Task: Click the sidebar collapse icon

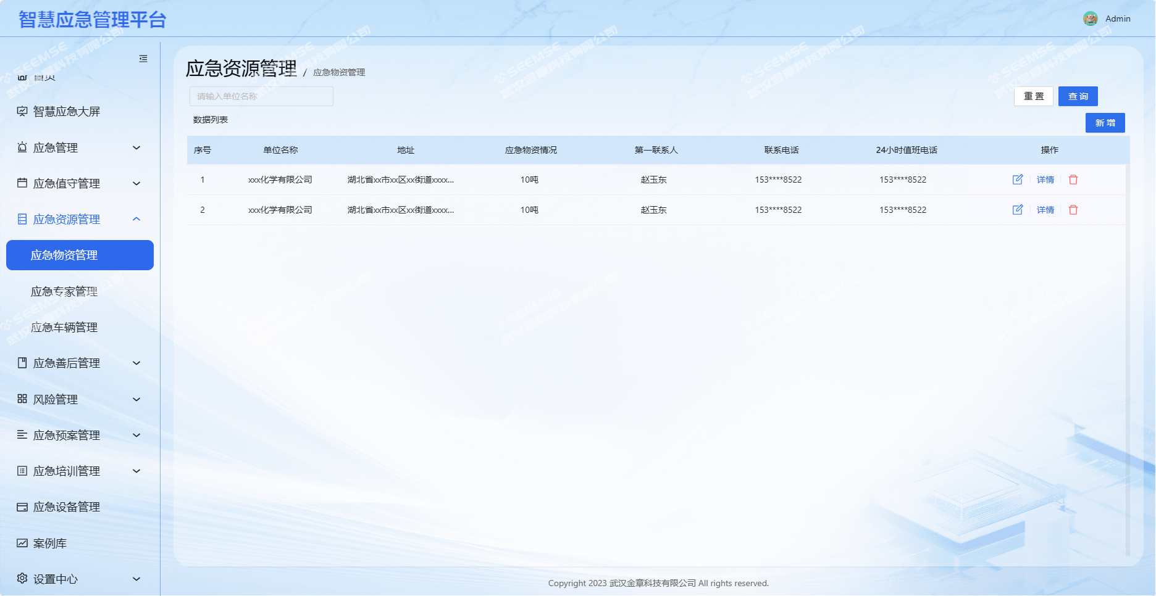Action: 143,59
